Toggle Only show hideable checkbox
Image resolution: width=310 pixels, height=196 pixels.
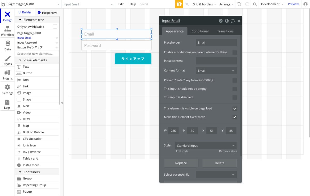[55, 27]
